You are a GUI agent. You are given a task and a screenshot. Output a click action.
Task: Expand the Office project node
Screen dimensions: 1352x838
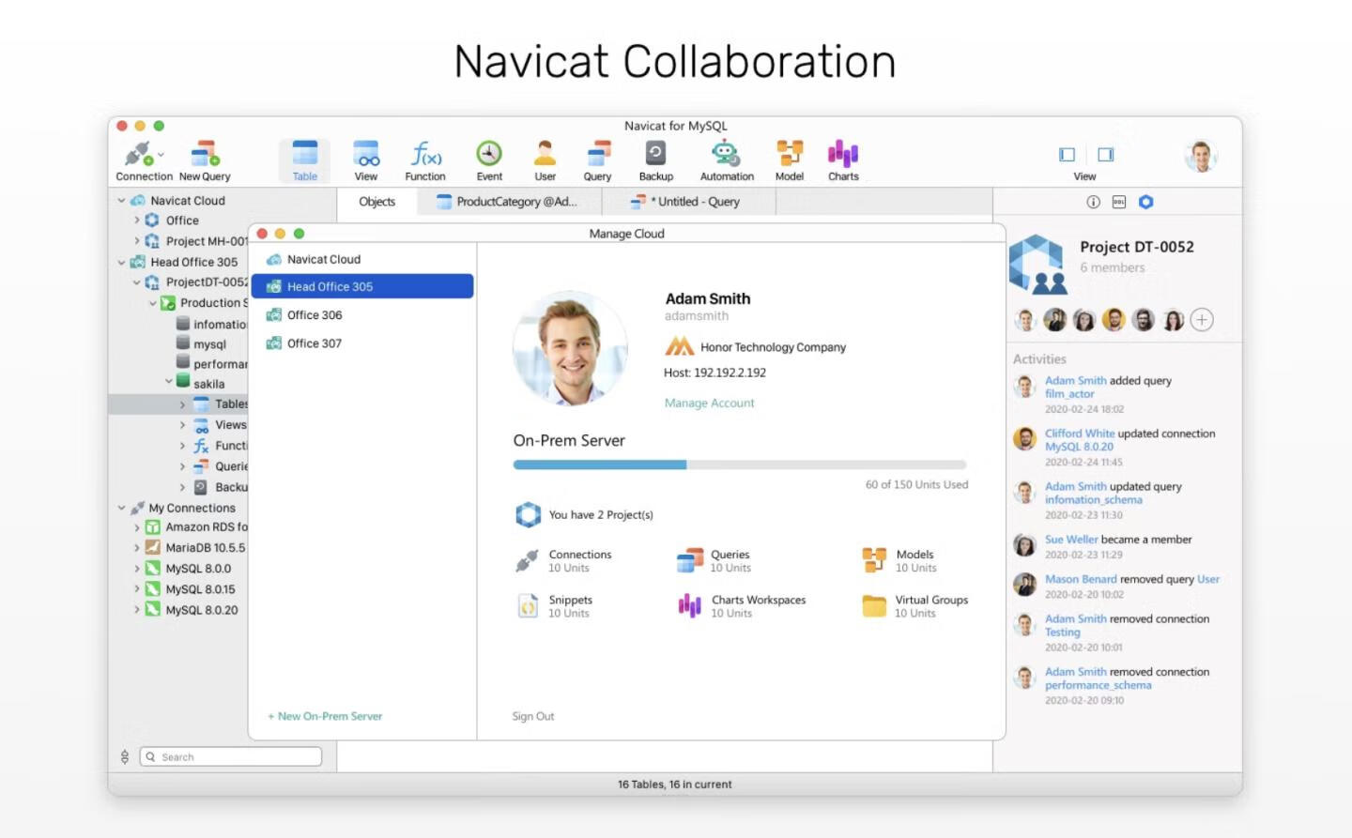136,220
